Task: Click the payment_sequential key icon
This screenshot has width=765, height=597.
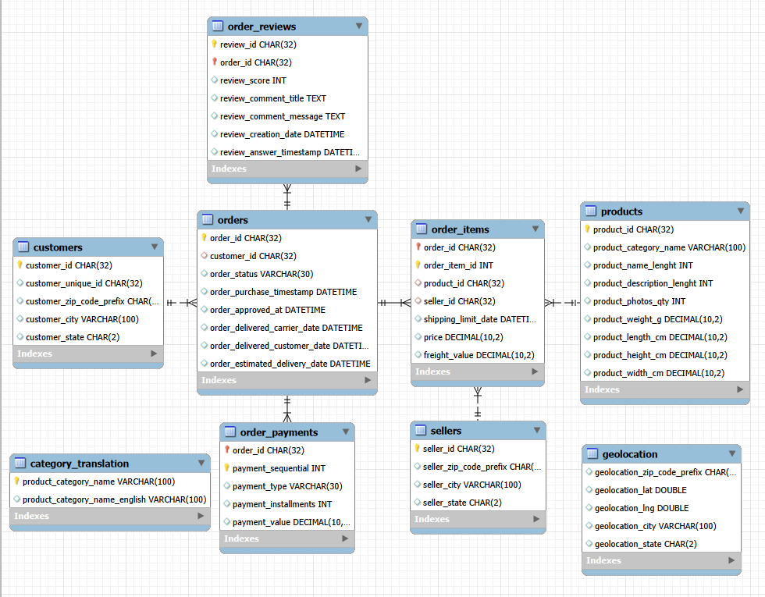Action: coord(227,467)
